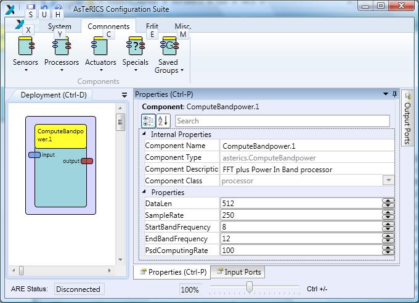This screenshot has height=303, width=419.
Task: Click the SampleRate value field
Action: pos(301,215)
